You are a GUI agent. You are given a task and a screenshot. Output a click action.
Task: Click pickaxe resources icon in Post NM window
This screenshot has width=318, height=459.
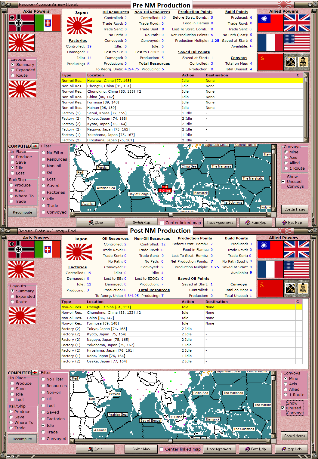tap(290, 288)
